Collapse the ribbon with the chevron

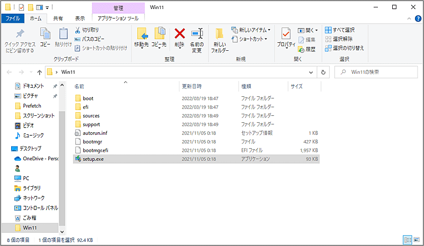pos(409,19)
